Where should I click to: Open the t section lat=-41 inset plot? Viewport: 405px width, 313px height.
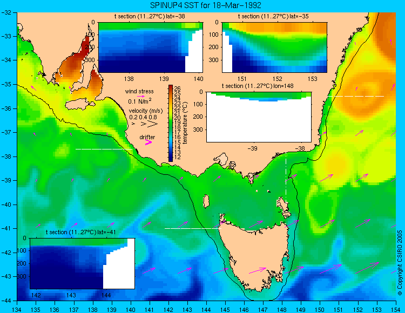(83, 263)
